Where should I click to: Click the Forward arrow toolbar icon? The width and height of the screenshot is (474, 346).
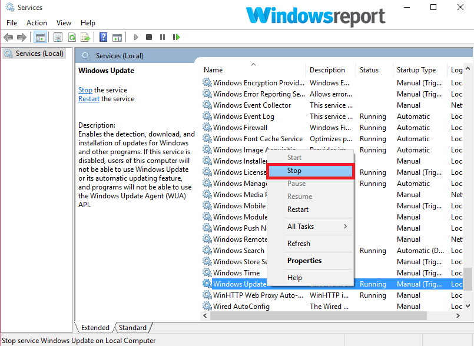pos(22,37)
